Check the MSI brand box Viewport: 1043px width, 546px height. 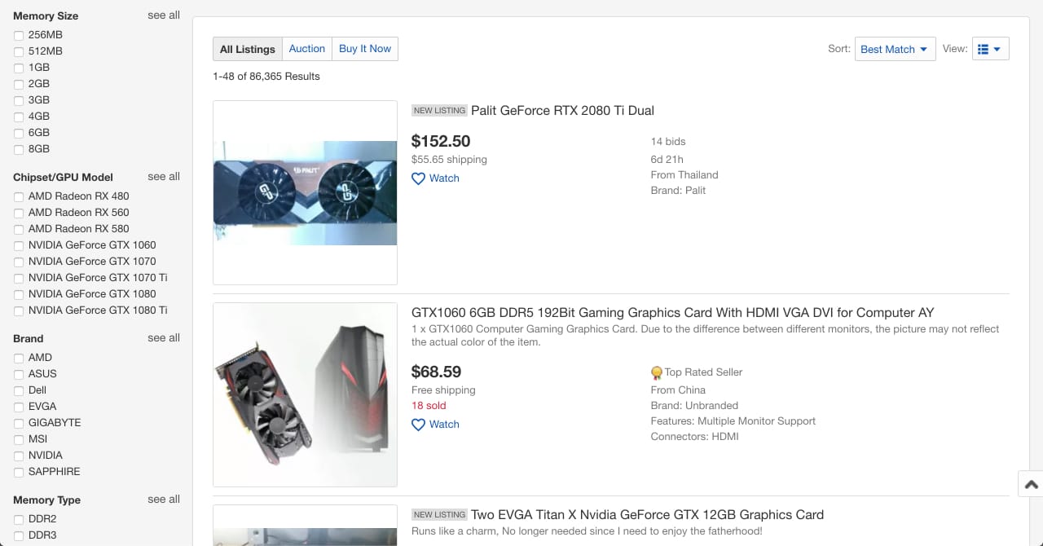19,439
